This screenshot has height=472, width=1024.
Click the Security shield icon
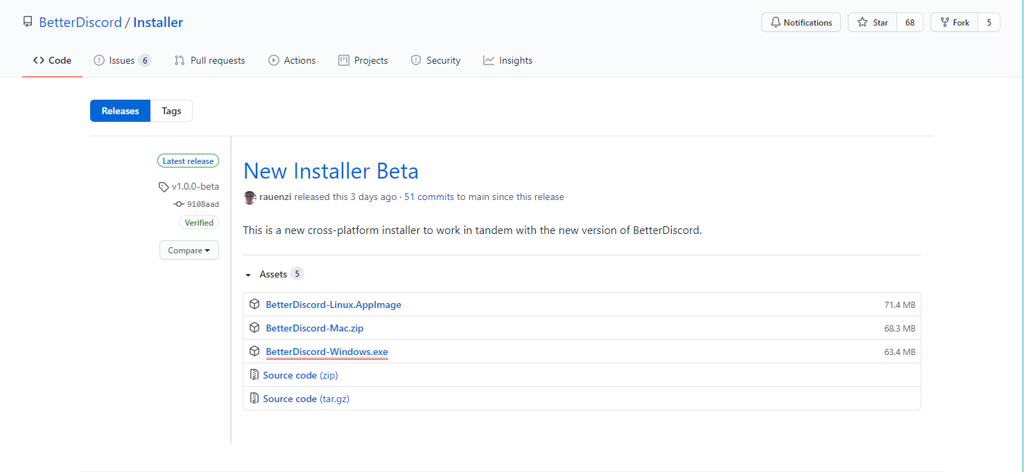416,60
